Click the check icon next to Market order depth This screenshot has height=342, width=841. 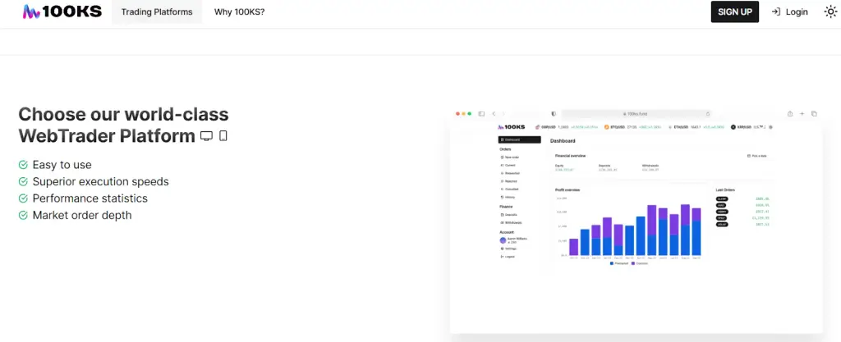pos(23,215)
